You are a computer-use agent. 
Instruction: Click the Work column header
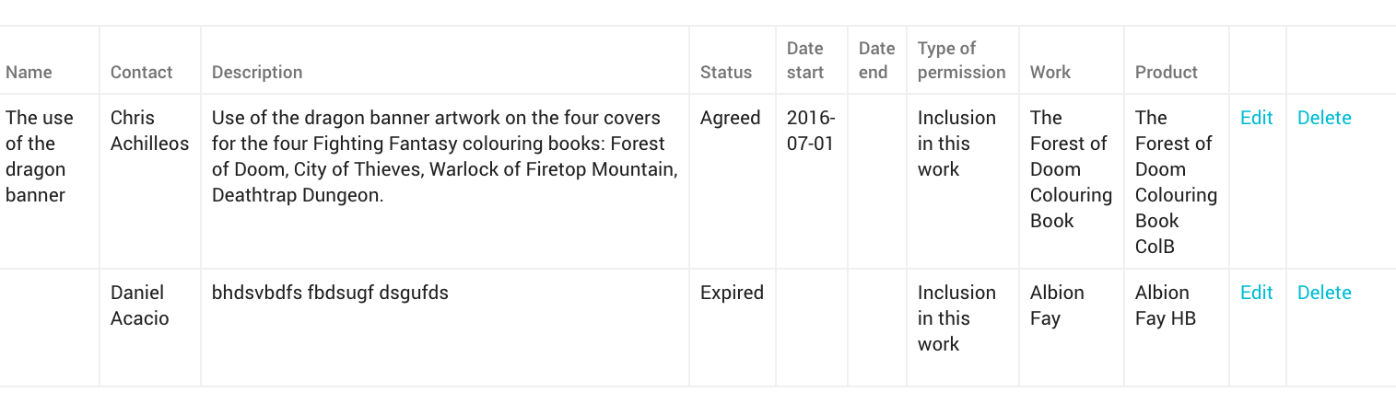(x=1050, y=72)
